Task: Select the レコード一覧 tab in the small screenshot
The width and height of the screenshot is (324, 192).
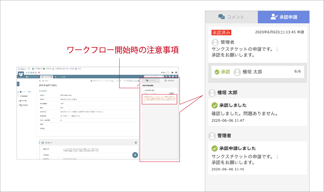Action: point(46,76)
